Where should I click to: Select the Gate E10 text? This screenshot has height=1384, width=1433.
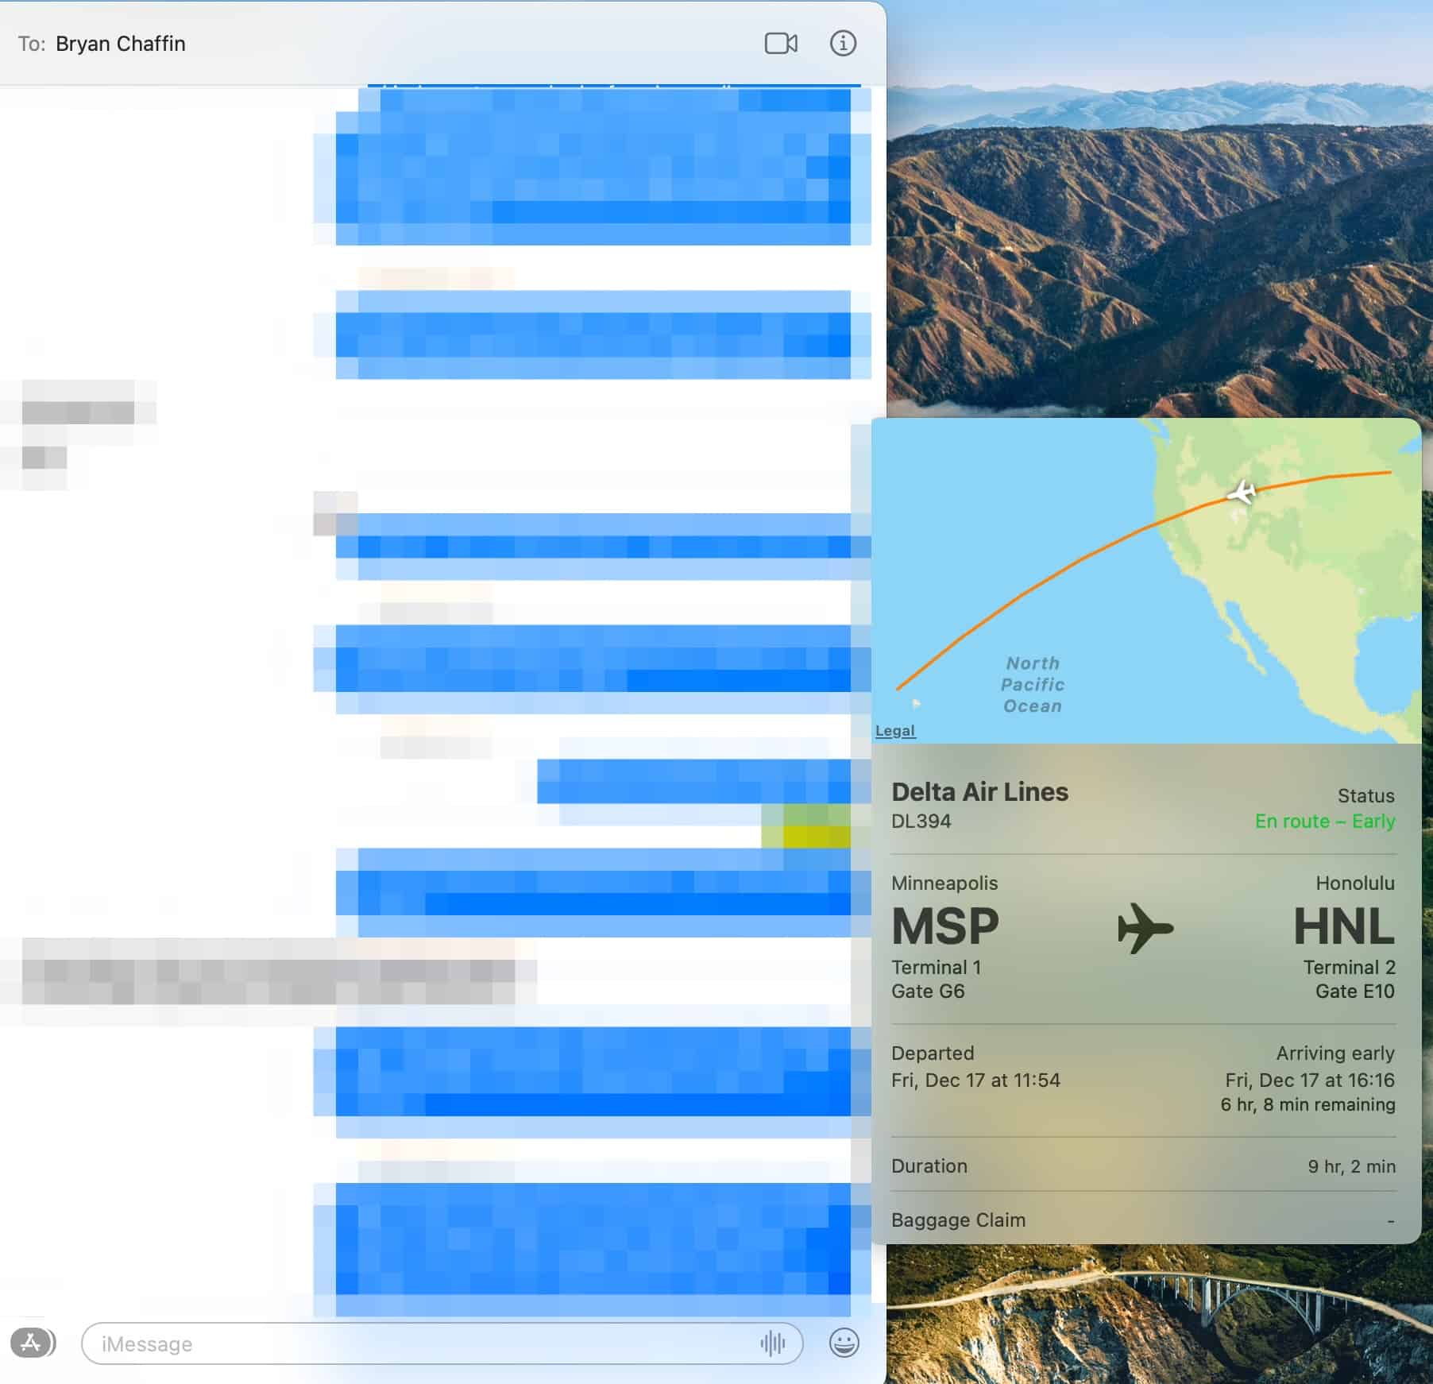pos(1354,991)
